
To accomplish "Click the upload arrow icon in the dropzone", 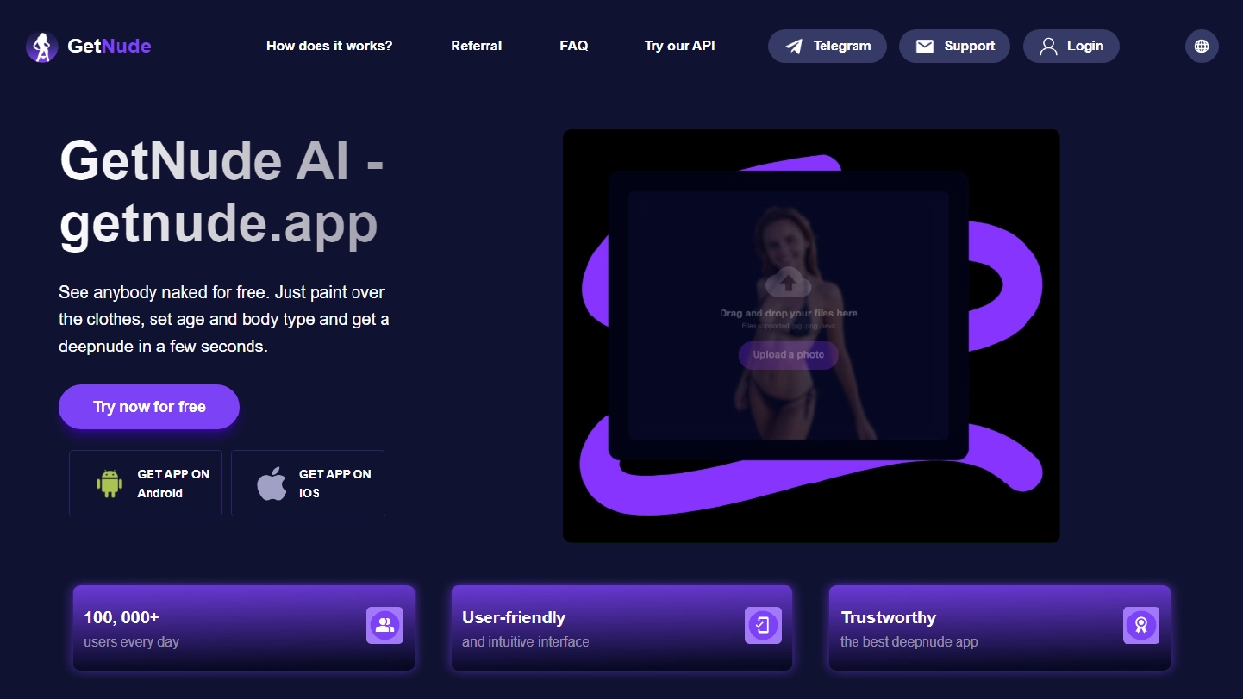I will tap(789, 283).
